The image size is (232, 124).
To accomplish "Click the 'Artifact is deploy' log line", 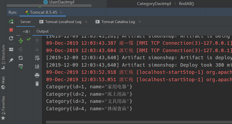I will click(139, 58).
